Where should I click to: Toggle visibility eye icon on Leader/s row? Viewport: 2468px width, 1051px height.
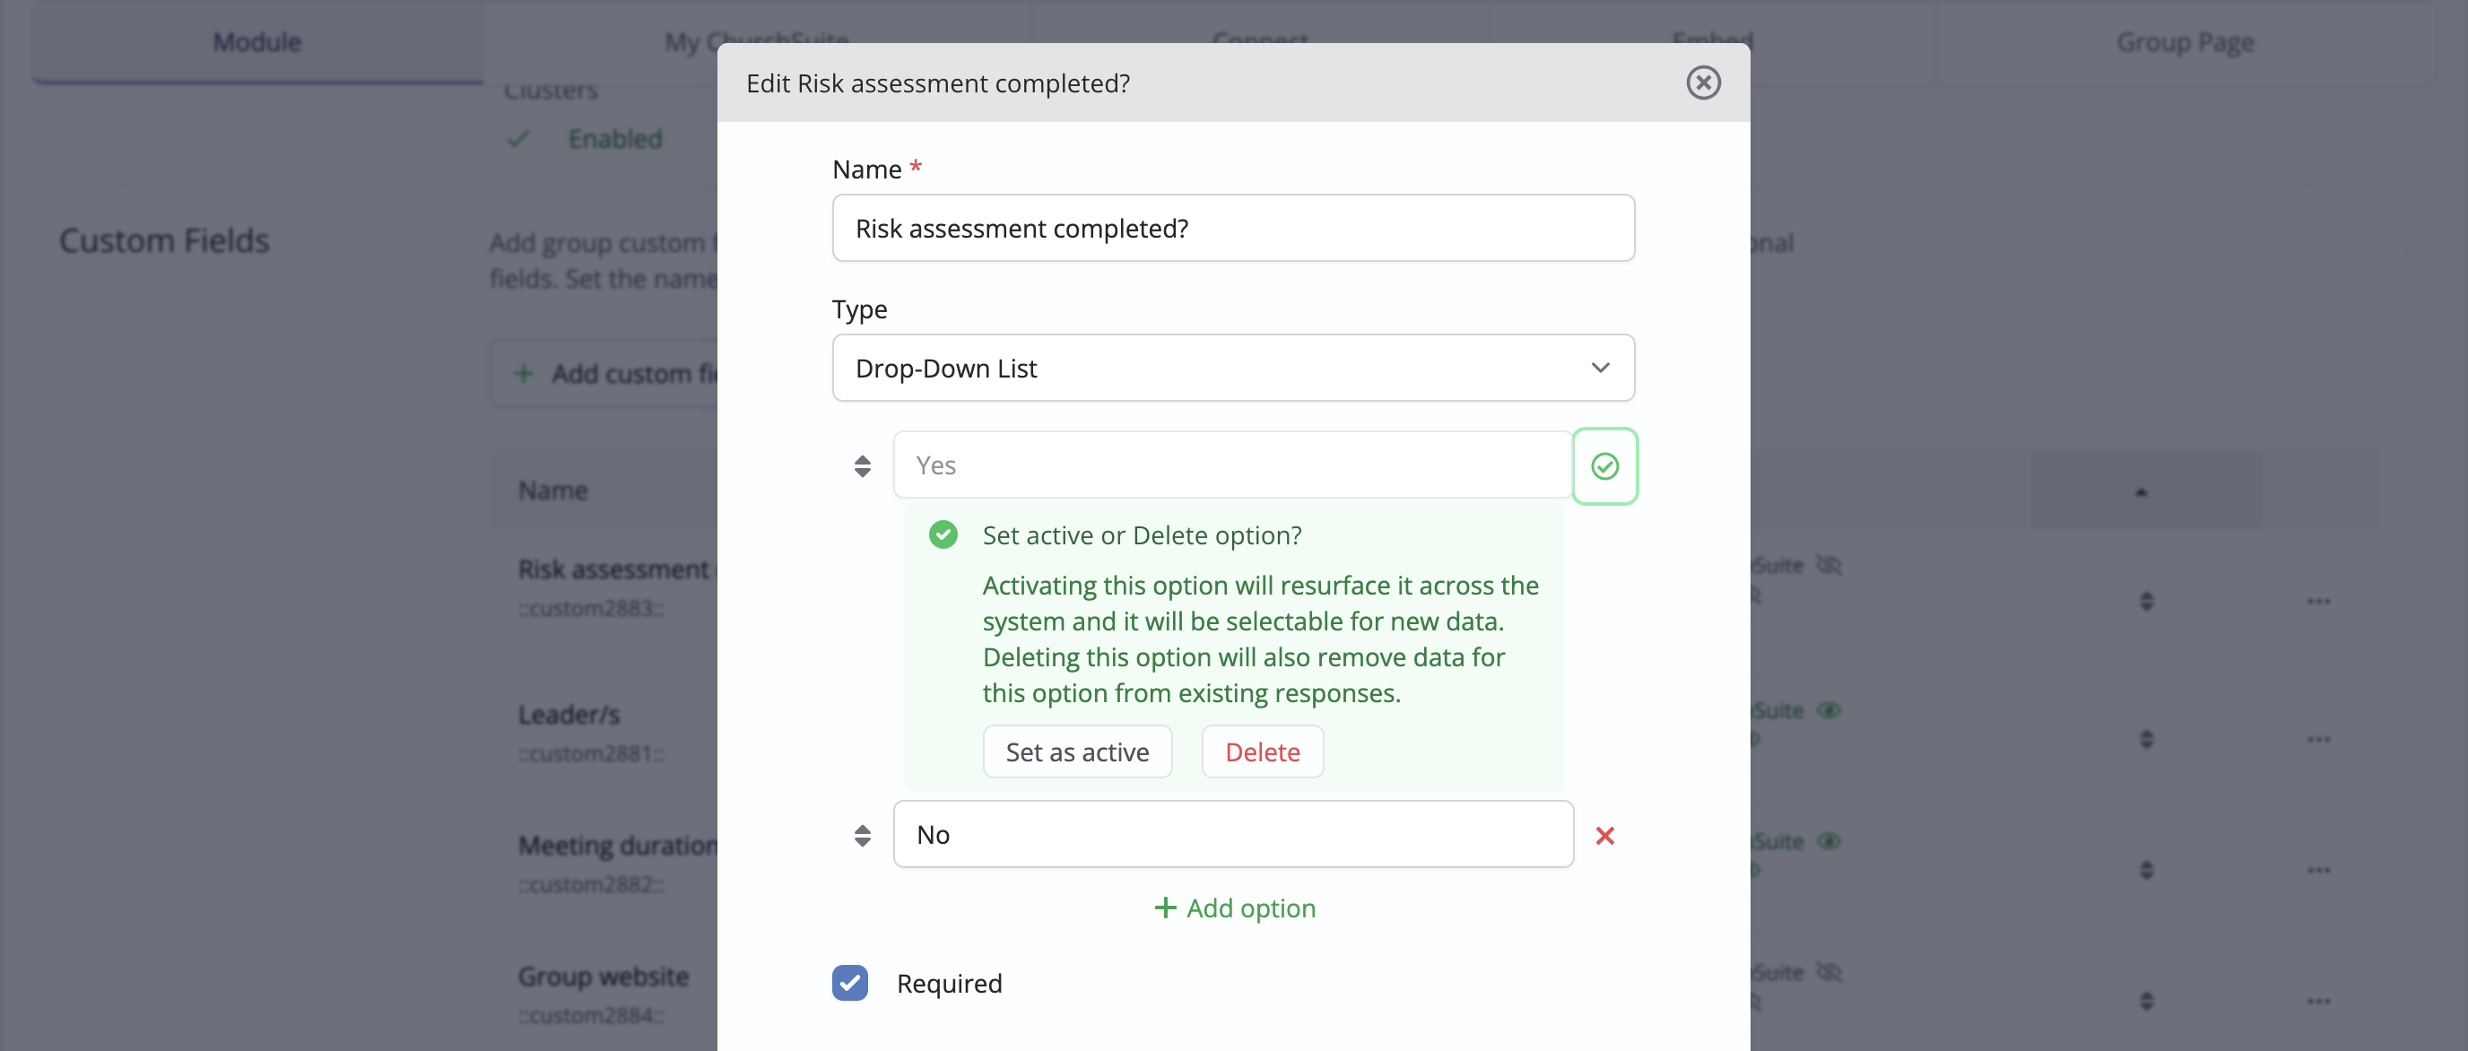[1829, 710]
